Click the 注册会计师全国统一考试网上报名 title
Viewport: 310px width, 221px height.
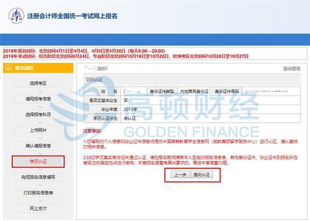pyautogui.click(x=72, y=16)
